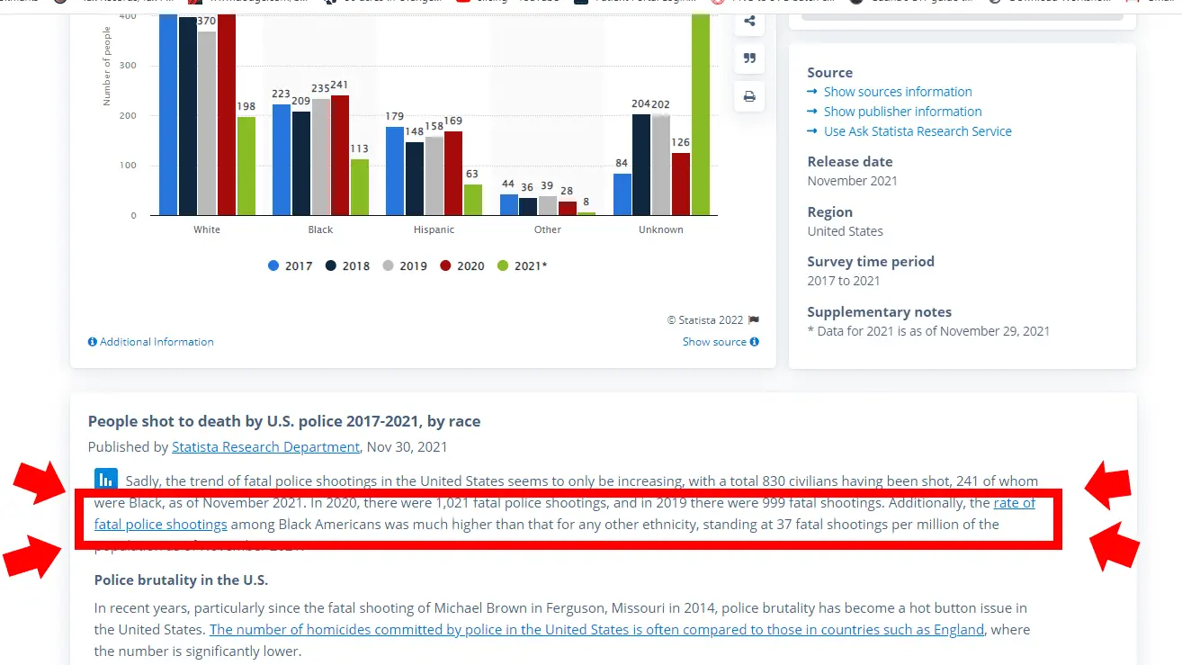Click the print icon beside the chart
This screenshot has width=1182, height=665.
[749, 96]
